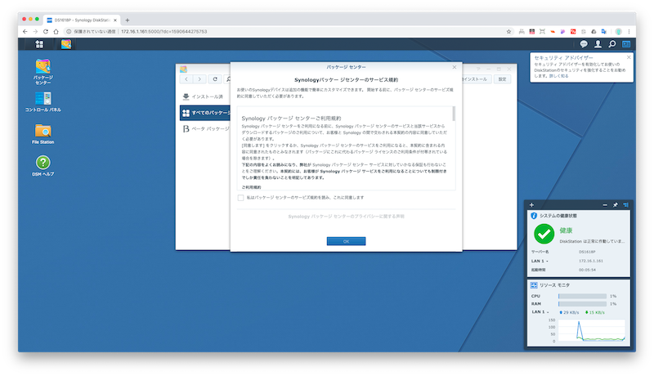Viewport: 654px width, 376px height.
Task: Click the OK button in terms dialog
Action: 346,241
